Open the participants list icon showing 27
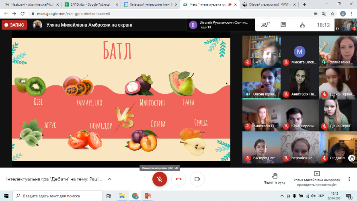Image resolution: width=357 pixels, height=201 pixels. (265, 25)
